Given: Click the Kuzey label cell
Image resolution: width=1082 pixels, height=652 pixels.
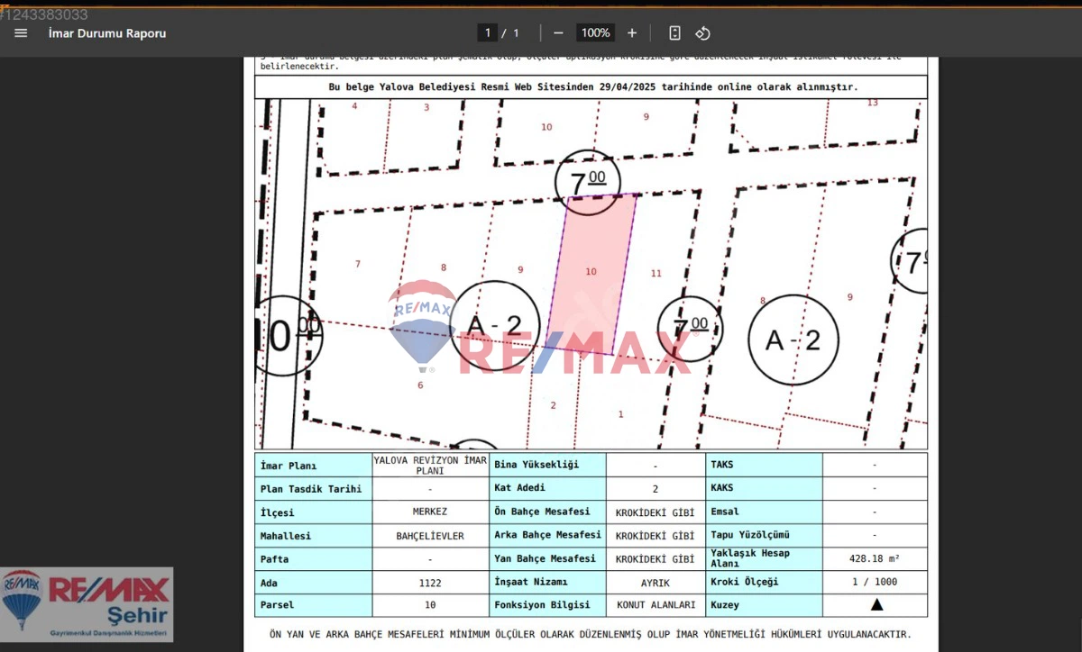Looking at the screenshot, I should tap(765, 605).
